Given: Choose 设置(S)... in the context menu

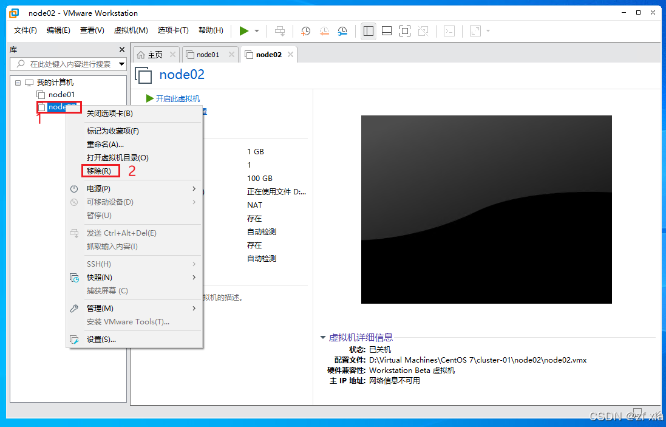Looking at the screenshot, I should click(x=134, y=340).
